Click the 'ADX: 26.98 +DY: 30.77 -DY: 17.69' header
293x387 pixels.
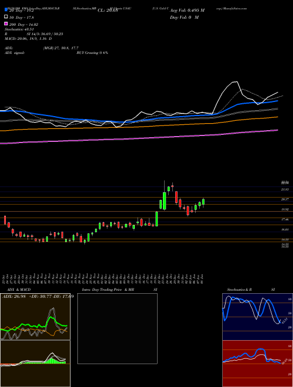[x=38, y=296]
